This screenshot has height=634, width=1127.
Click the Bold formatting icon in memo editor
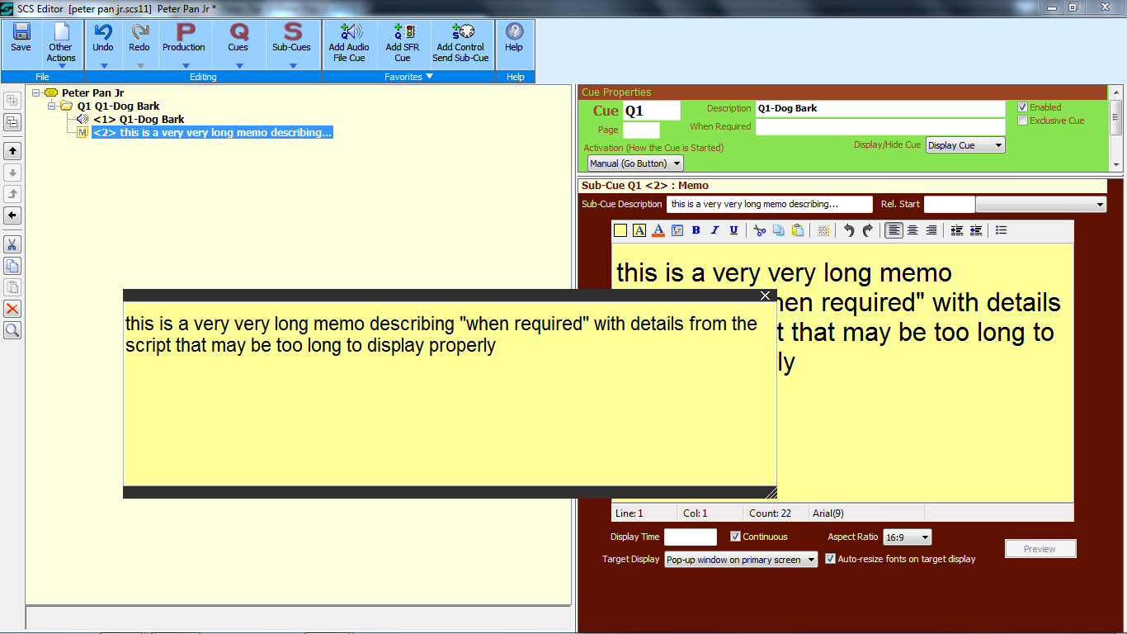click(x=696, y=230)
